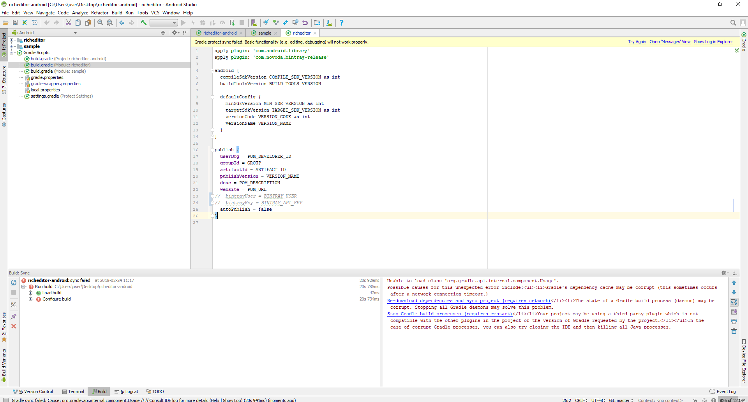Pin the Build tab with pin icon
This screenshot has height=402, width=748.
[14, 316]
